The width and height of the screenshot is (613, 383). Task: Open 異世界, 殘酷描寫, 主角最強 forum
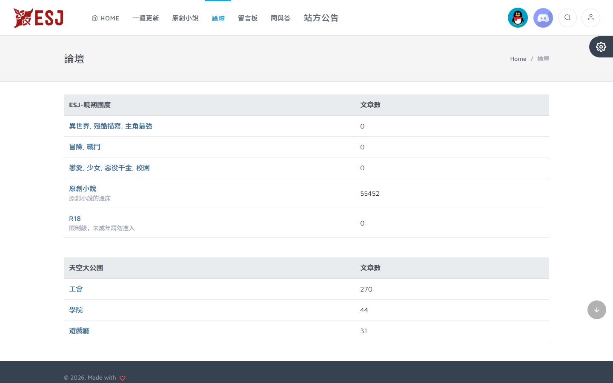(111, 126)
